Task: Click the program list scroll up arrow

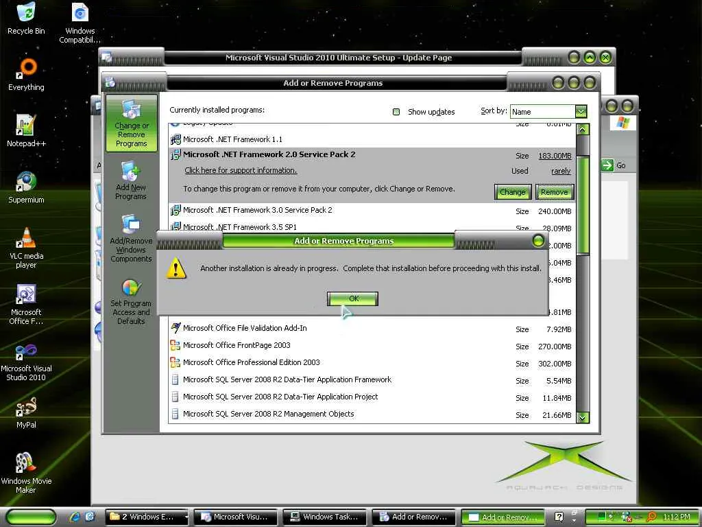Action: coord(583,130)
